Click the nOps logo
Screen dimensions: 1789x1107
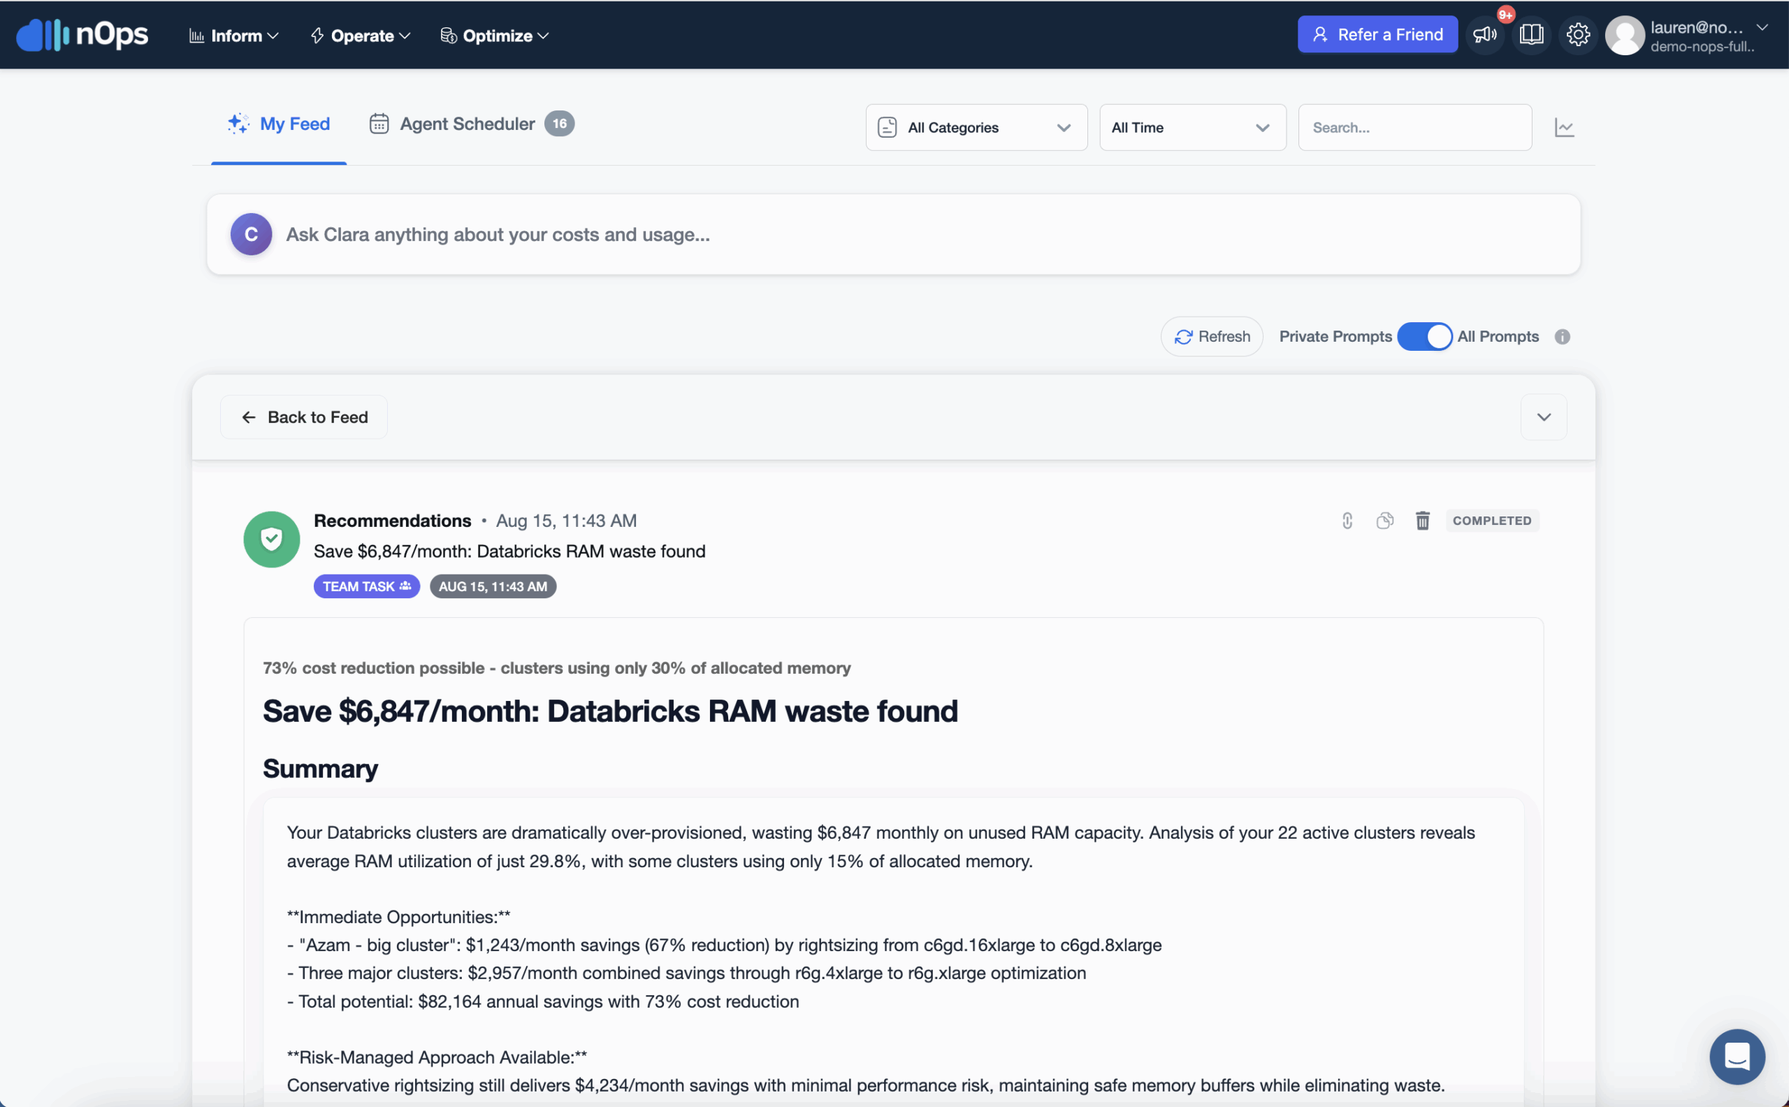click(x=82, y=34)
